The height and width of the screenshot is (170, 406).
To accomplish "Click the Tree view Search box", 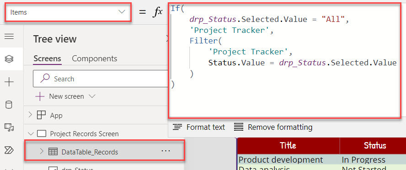I will tap(101, 79).
